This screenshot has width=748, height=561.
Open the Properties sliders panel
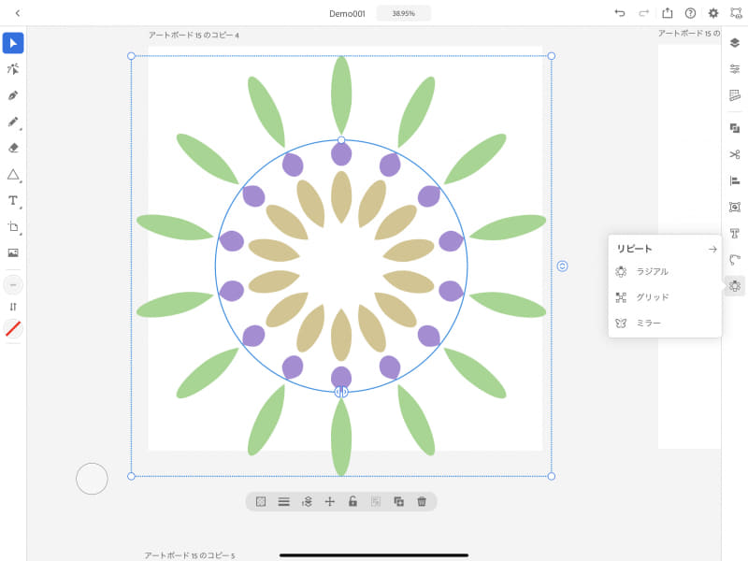[735, 69]
